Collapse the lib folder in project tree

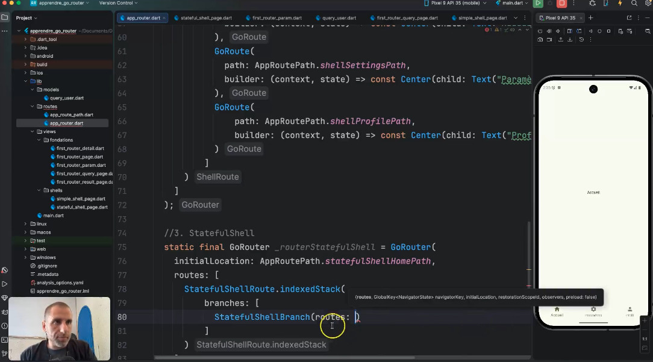[25, 81]
